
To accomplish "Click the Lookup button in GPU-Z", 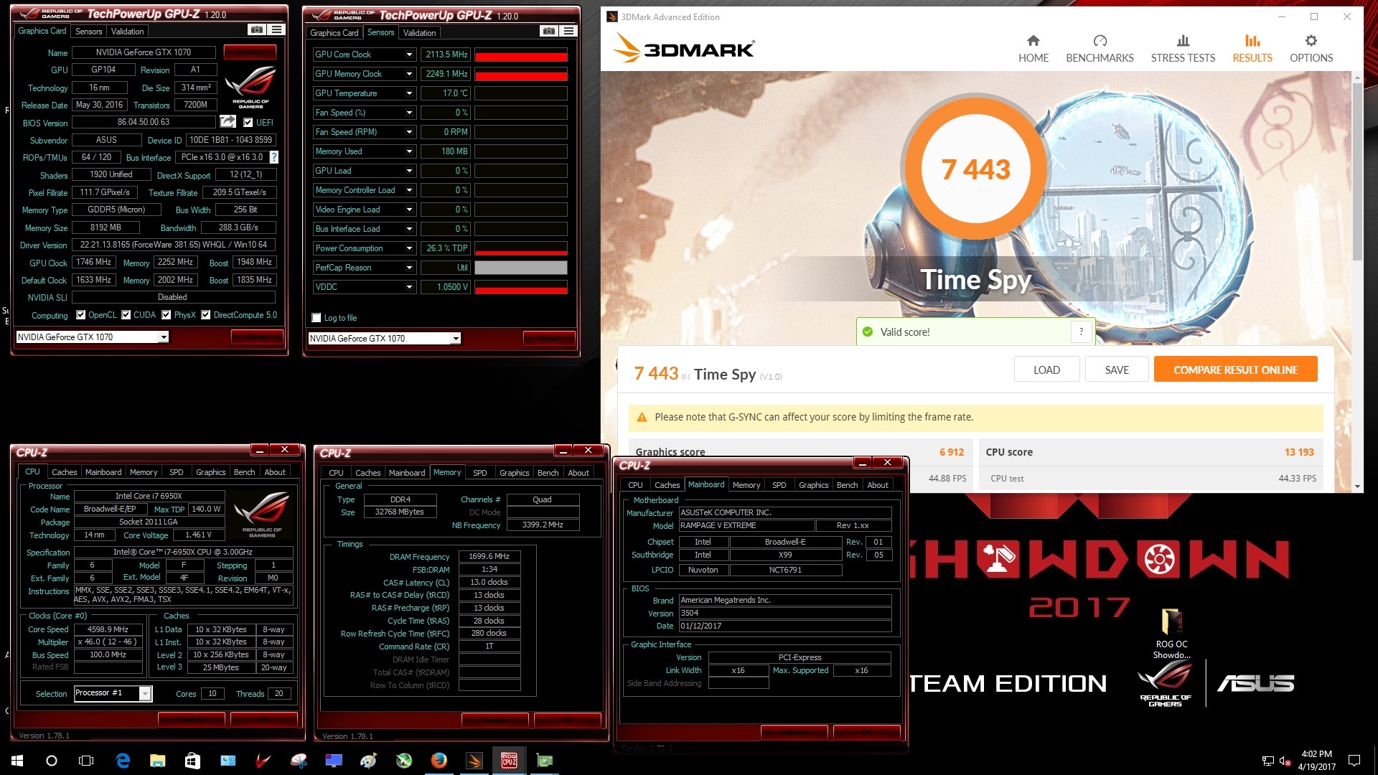I will (x=250, y=52).
